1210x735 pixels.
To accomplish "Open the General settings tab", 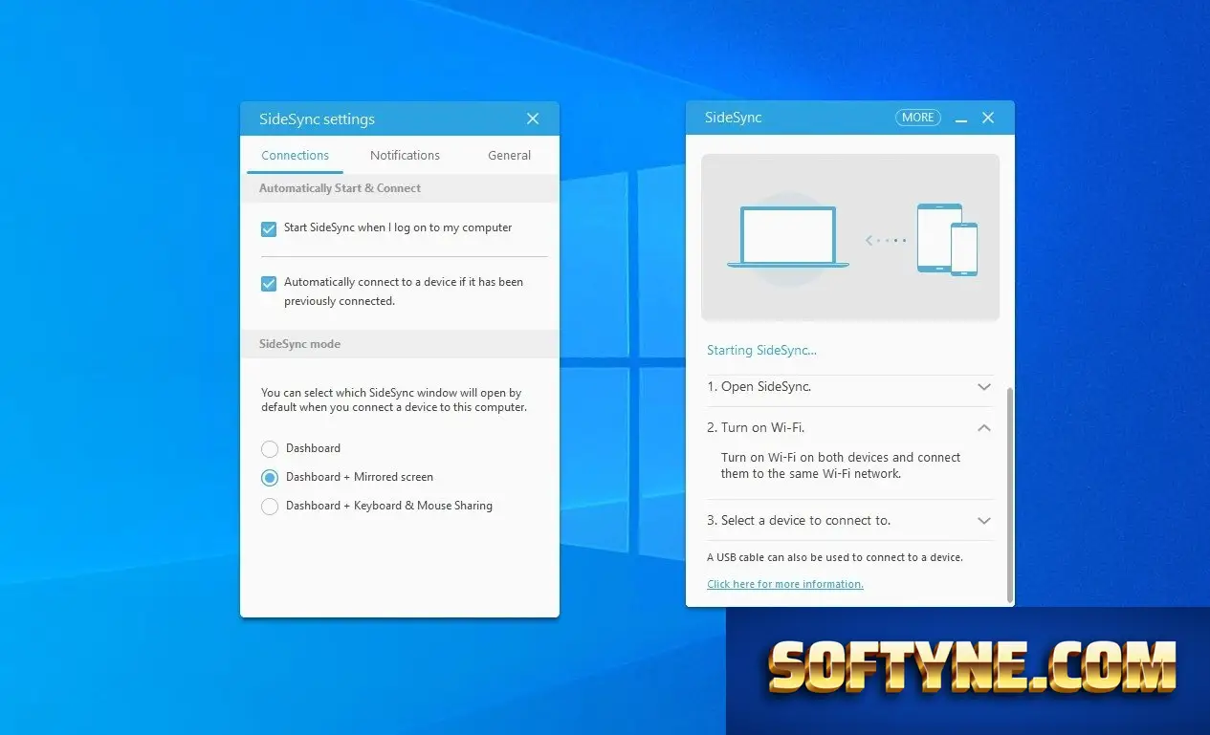I will tap(510, 155).
